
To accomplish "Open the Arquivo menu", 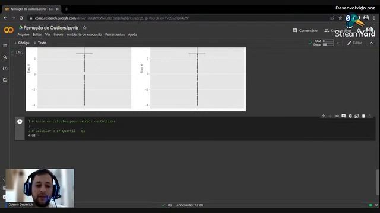I will 23,34.
